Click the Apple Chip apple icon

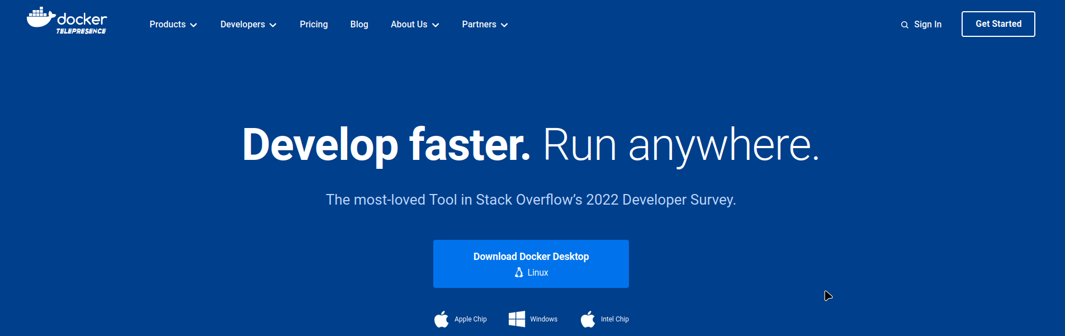pos(442,319)
